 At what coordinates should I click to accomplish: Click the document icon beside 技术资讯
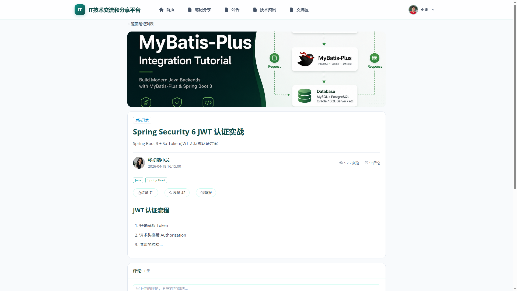coord(255,10)
